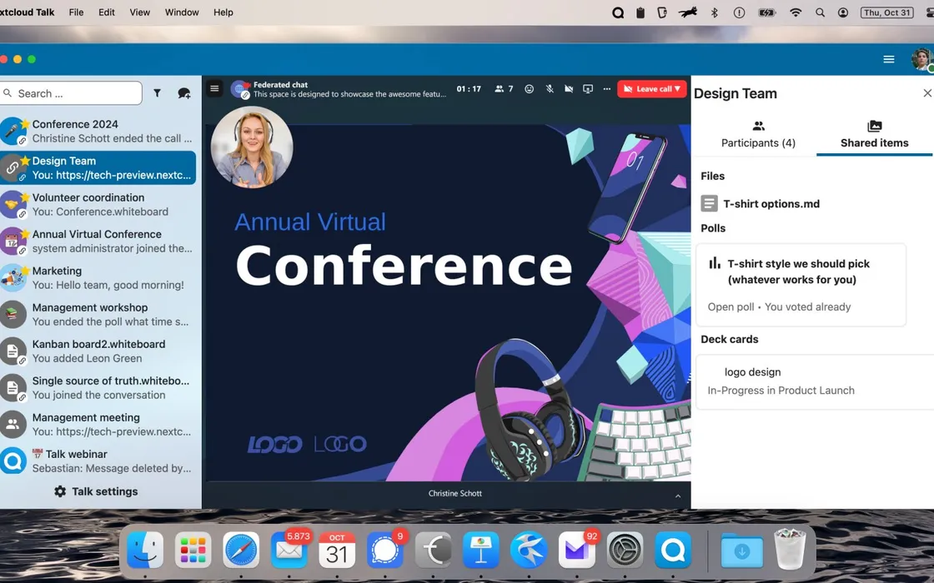Open the three-dot more actions menu
The image size is (934, 583).
pyautogui.click(x=606, y=88)
